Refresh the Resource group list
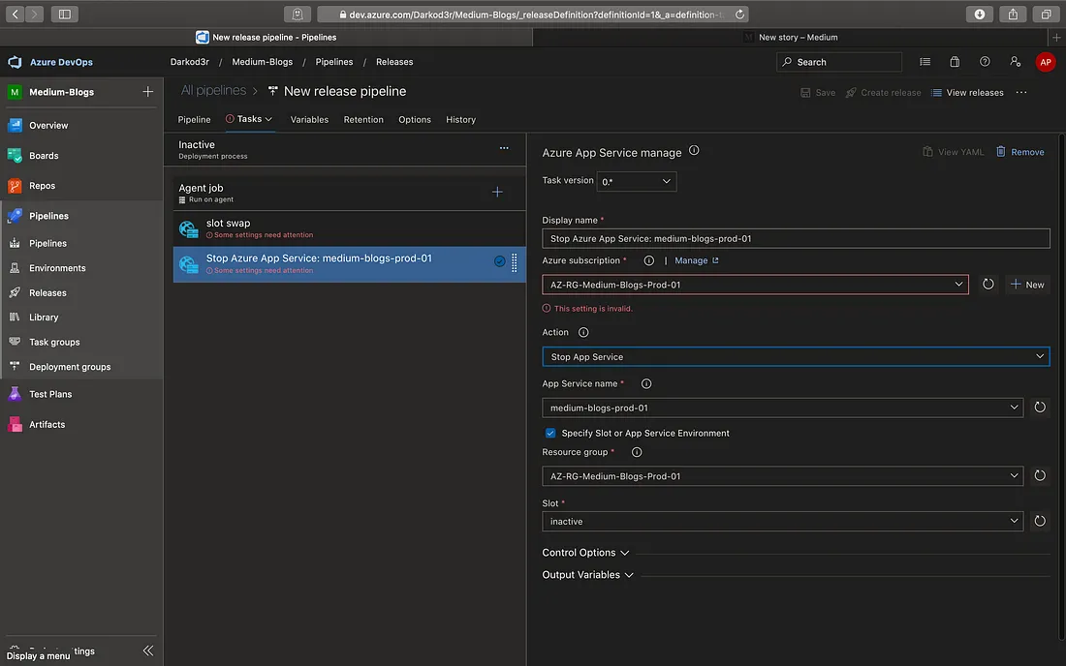 pyautogui.click(x=1040, y=476)
